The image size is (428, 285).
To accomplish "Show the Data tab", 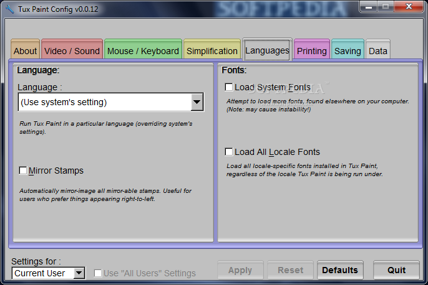I will [x=378, y=49].
